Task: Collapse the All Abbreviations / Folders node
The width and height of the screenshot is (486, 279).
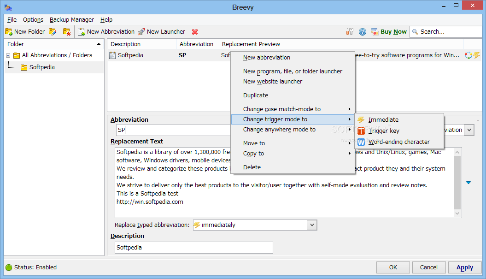Action: pyautogui.click(x=8, y=55)
